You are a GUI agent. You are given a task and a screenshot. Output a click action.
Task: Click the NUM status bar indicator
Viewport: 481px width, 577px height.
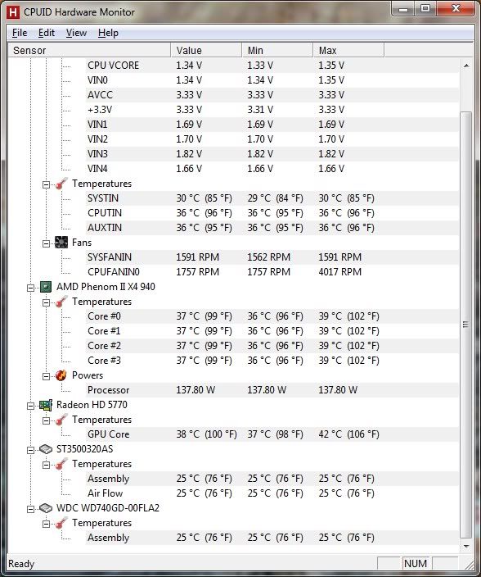pyautogui.click(x=416, y=563)
